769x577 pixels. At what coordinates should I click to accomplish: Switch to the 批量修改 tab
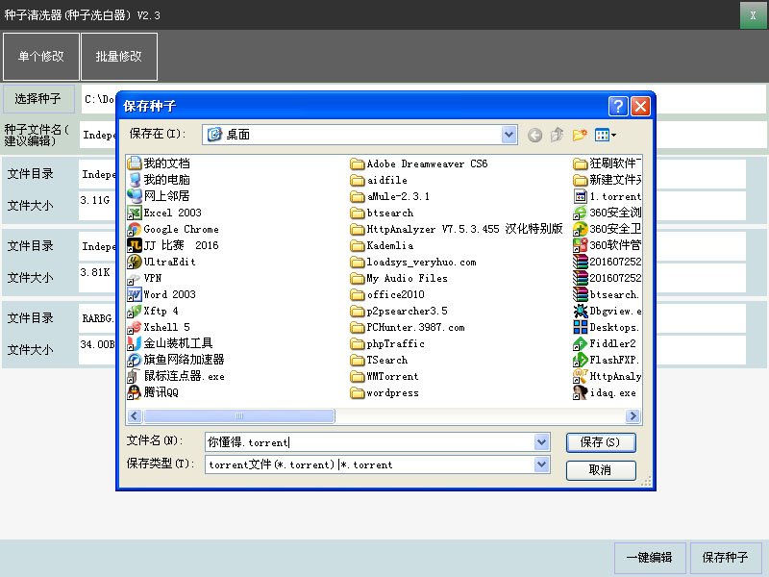118,57
